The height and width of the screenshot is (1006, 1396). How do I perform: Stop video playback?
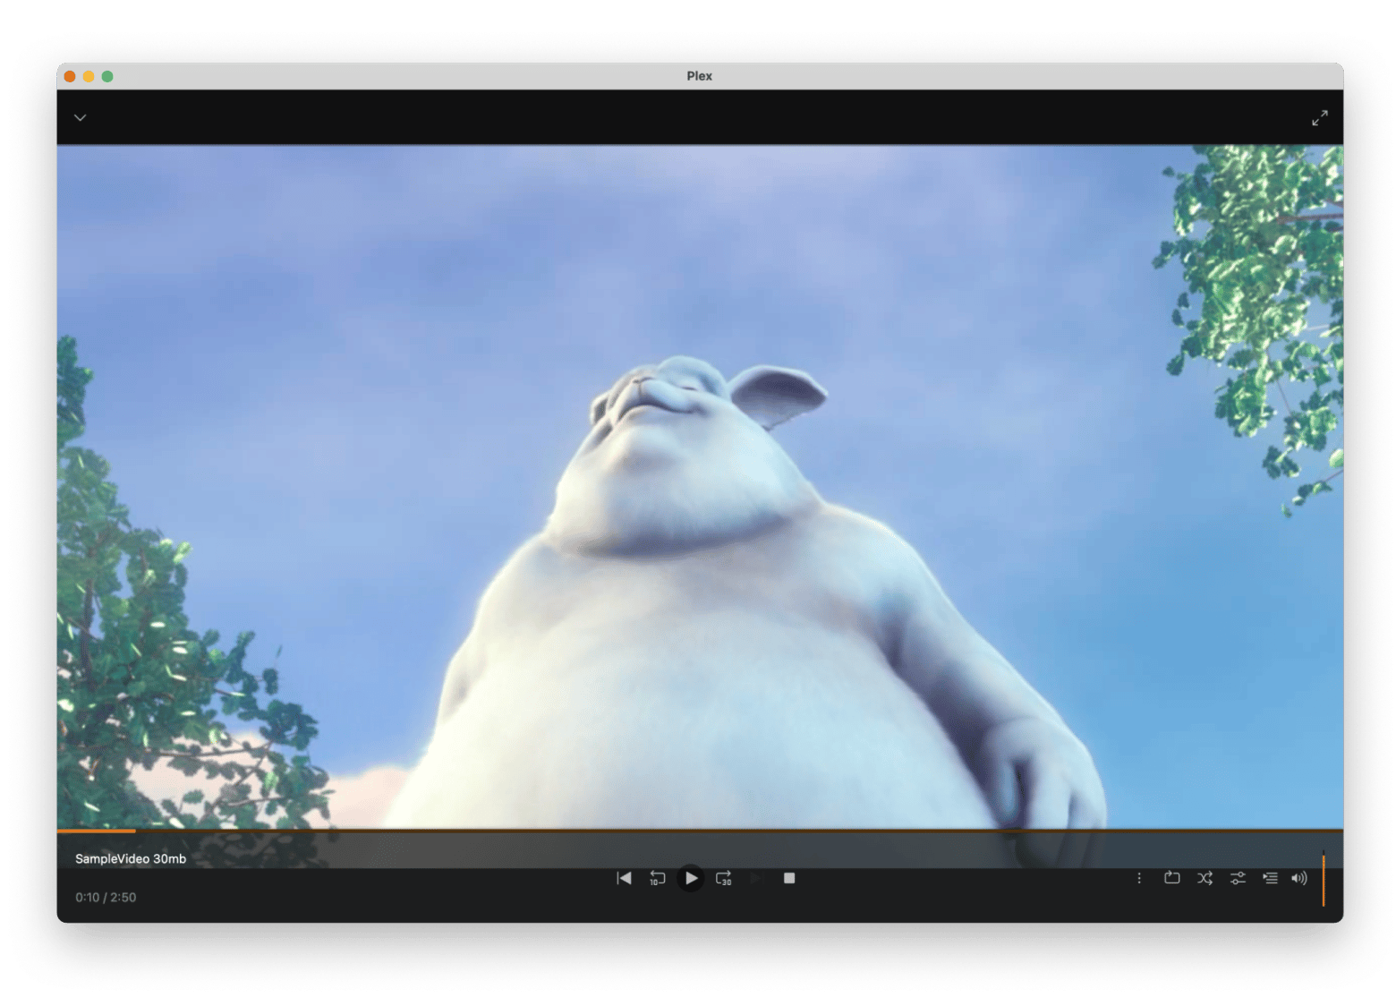pyautogui.click(x=789, y=878)
